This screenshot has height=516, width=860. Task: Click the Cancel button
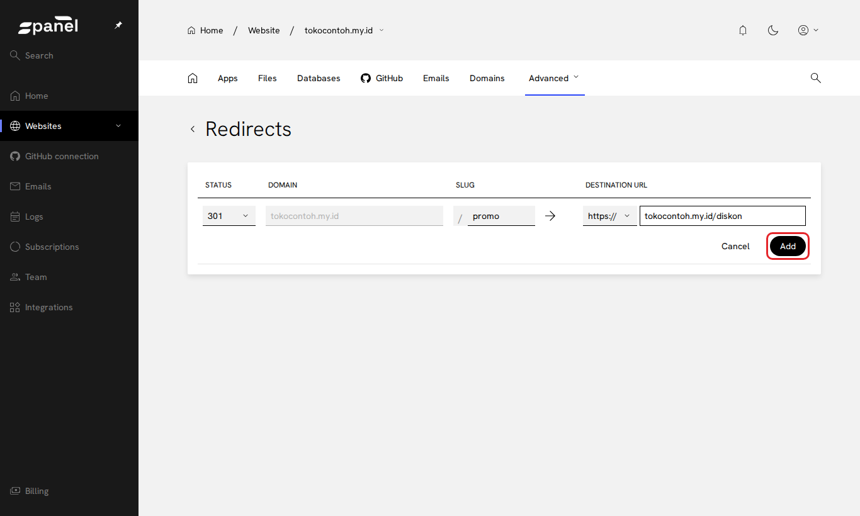pyautogui.click(x=735, y=246)
